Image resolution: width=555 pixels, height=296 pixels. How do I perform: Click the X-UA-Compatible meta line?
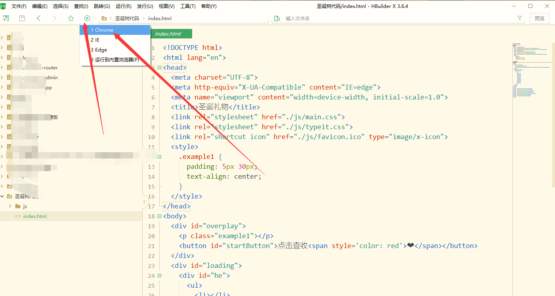276,87
